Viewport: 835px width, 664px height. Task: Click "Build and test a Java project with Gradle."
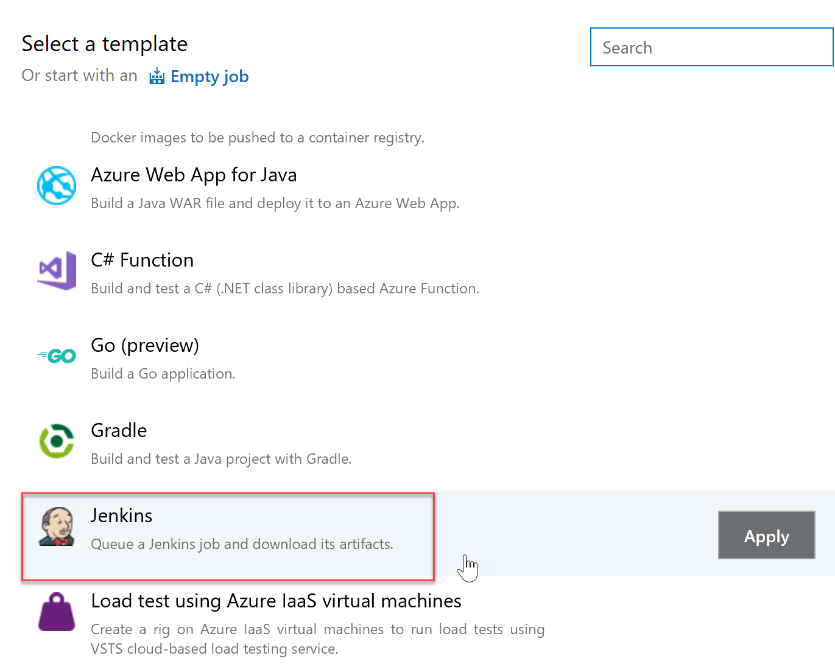221,459
